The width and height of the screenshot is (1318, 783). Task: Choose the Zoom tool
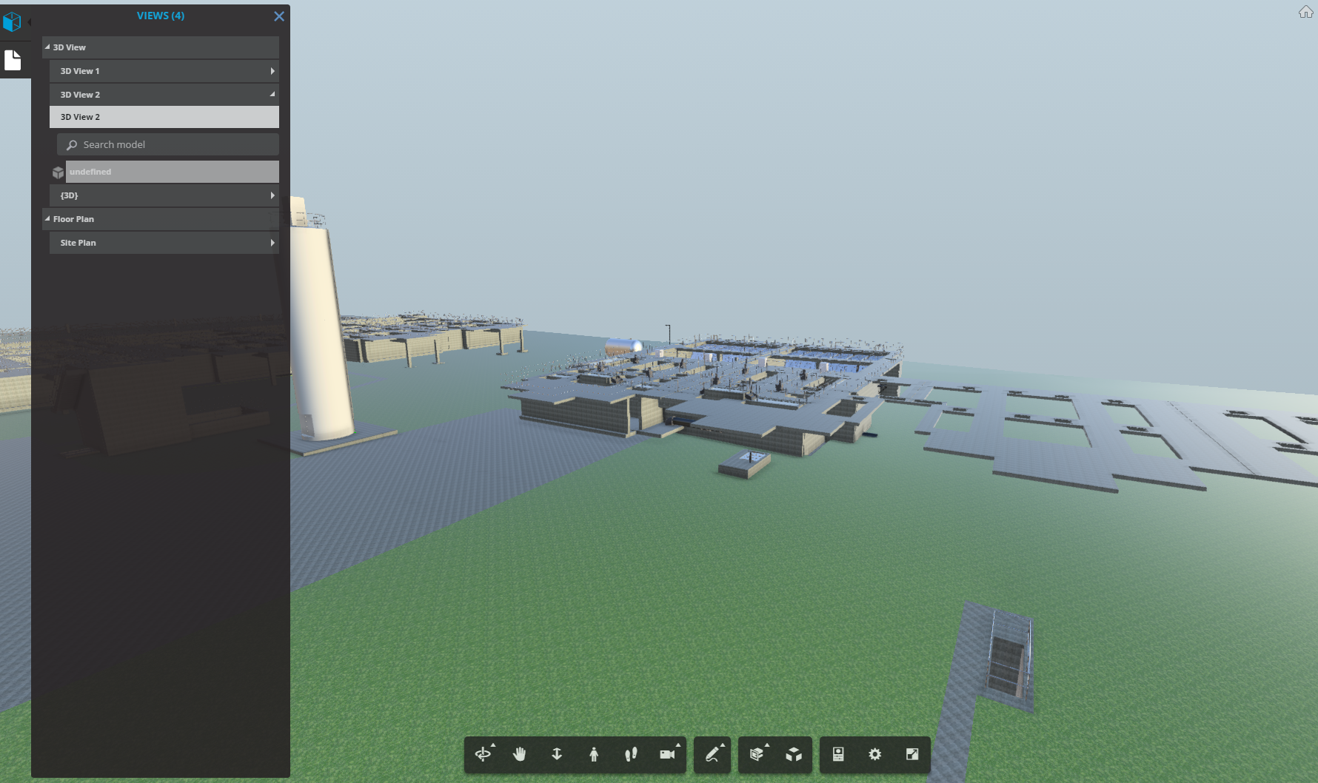[x=556, y=755]
